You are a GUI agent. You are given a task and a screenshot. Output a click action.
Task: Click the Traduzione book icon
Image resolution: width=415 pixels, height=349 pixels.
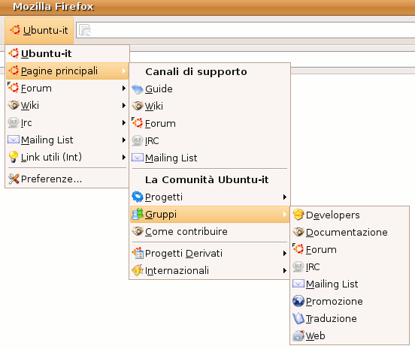click(298, 318)
